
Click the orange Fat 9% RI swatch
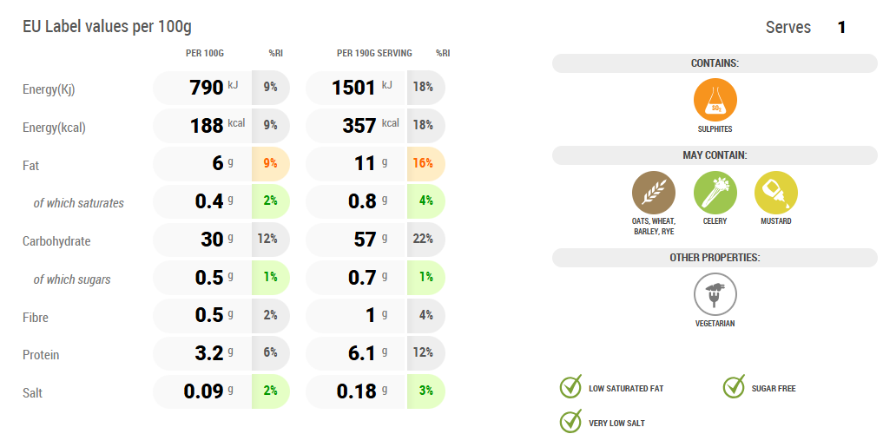pyautogui.click(x=270, y=163)
